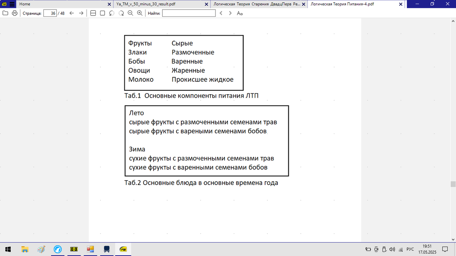
Task: Click the 'Лето' heading in table 2
Action: (136, 113)
